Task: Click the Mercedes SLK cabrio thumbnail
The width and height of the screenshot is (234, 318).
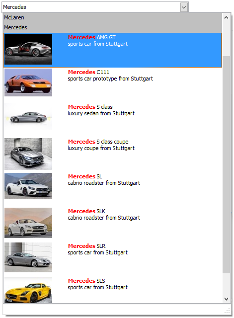Action: tap(28, 223)
